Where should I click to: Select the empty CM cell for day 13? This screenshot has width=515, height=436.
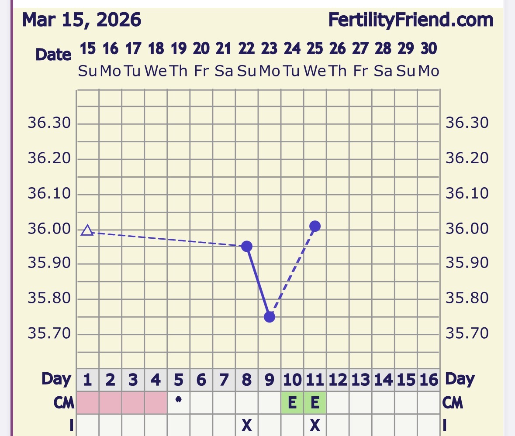360,402
